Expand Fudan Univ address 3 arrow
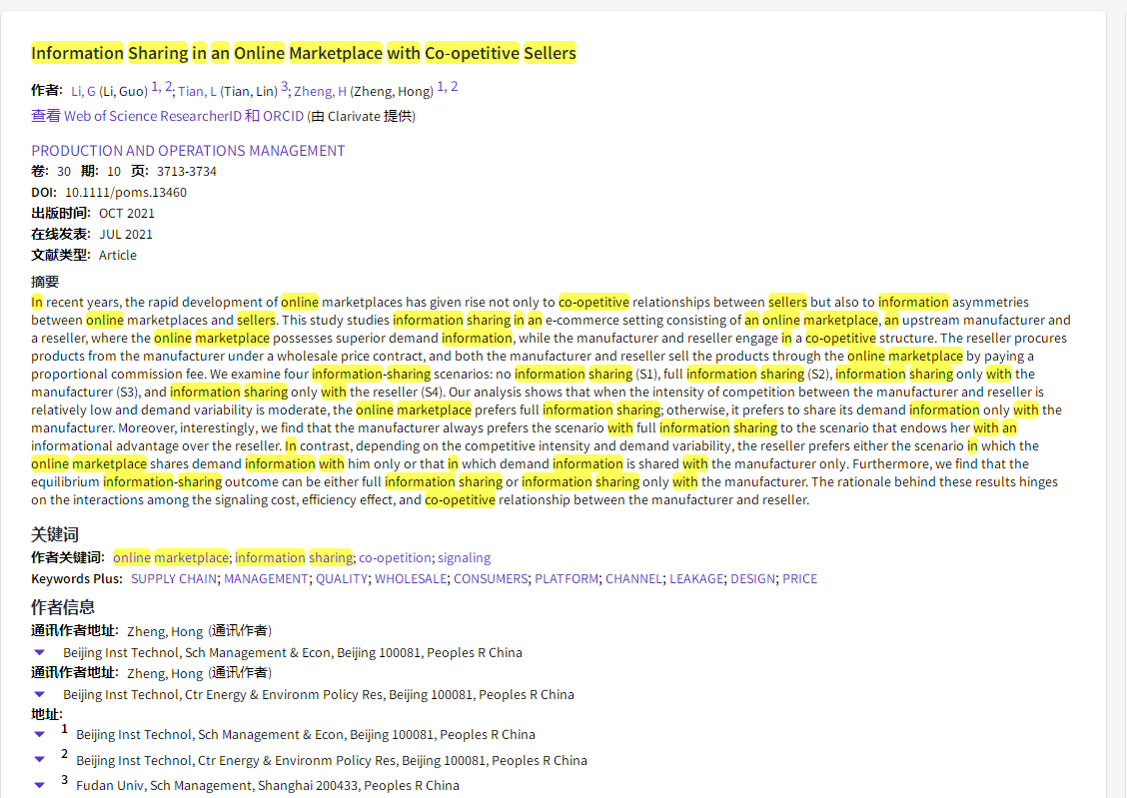 click(39, 786)
